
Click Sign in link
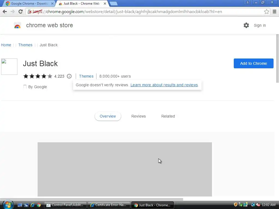[x=260, y=25]
